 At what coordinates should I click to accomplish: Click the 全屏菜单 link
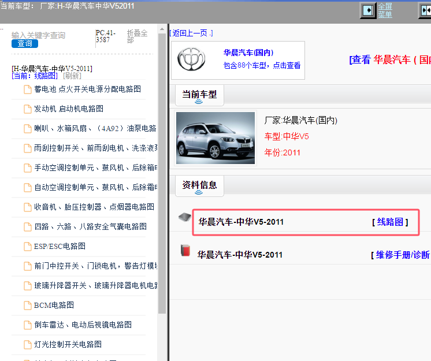pos(385,10)
